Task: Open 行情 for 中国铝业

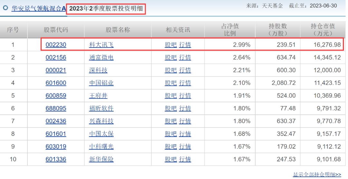Action: (185, 83)
